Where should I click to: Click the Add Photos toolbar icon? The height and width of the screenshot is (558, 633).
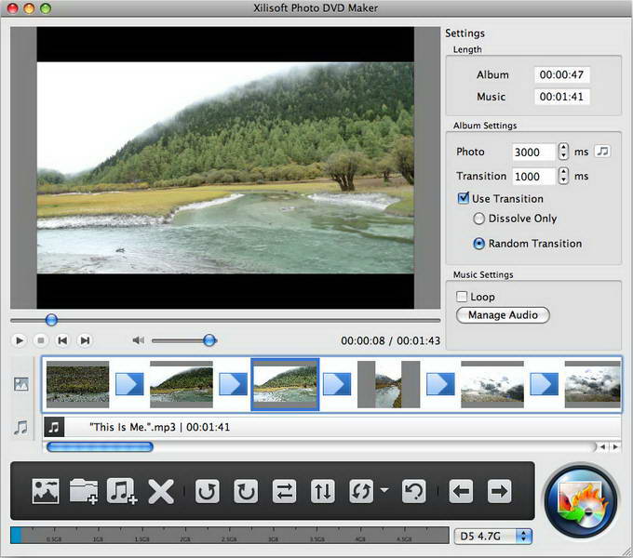coord(46,491)
